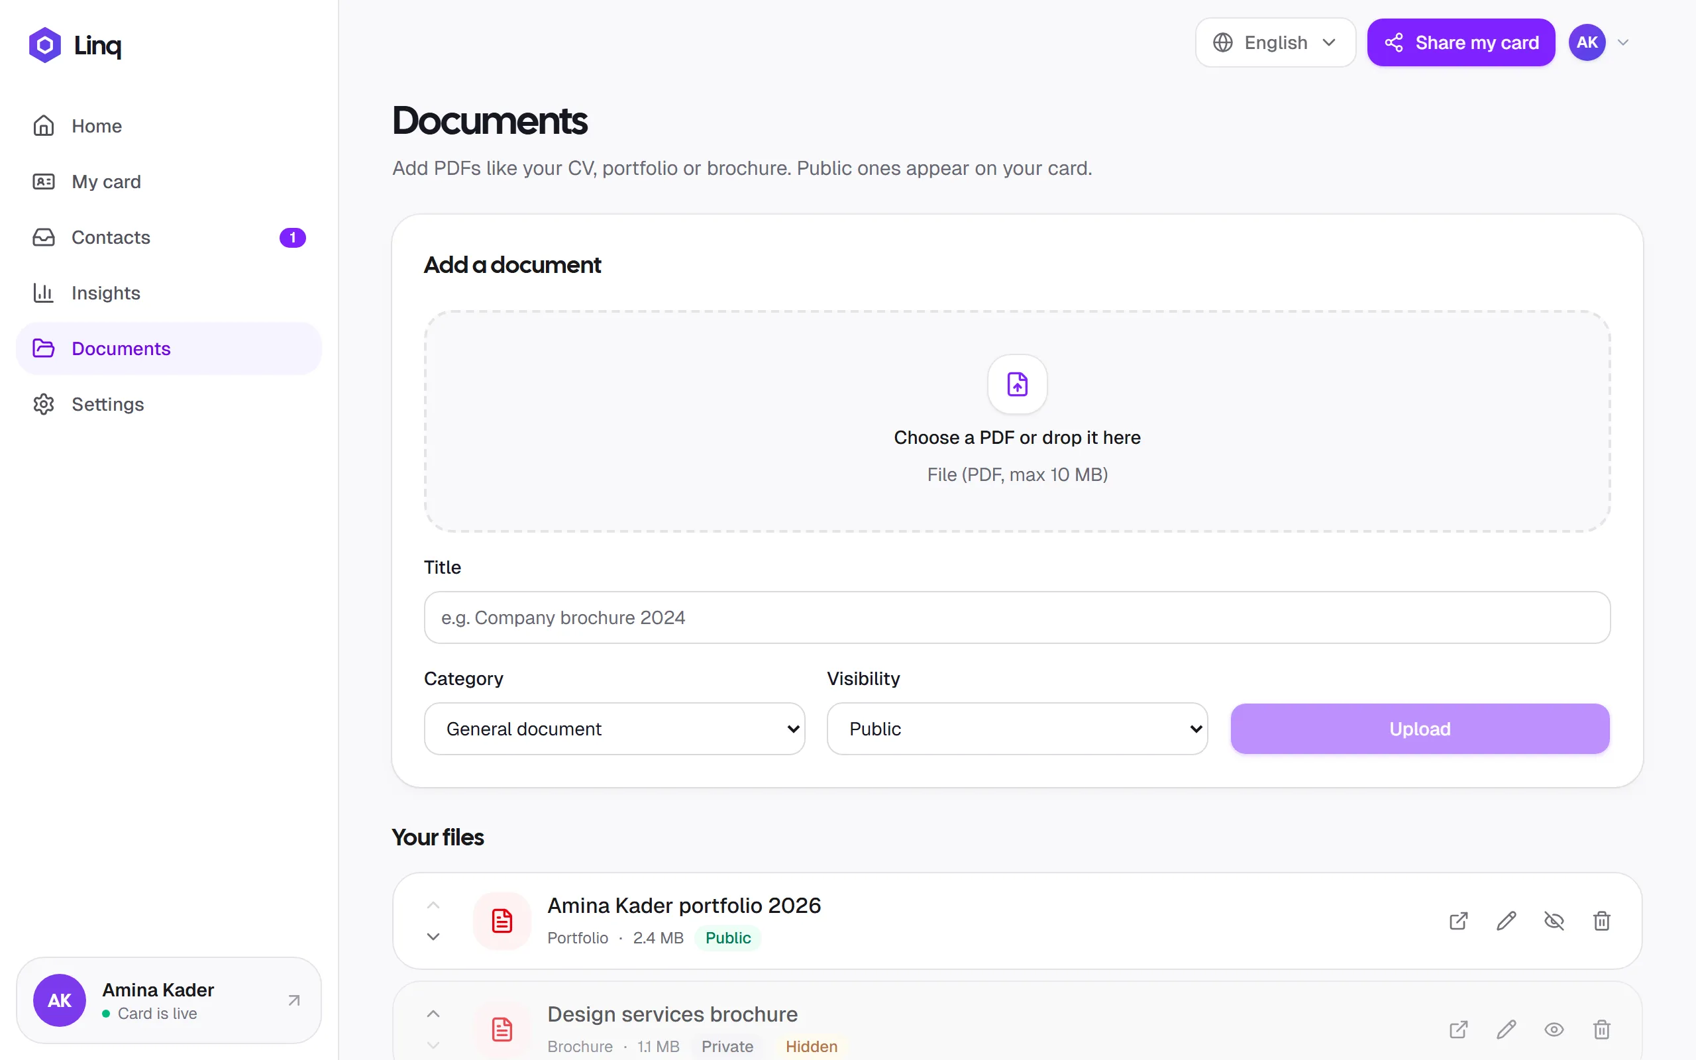
Task: Click the Contacts badge showing 1
Action: tap(292, 238)
